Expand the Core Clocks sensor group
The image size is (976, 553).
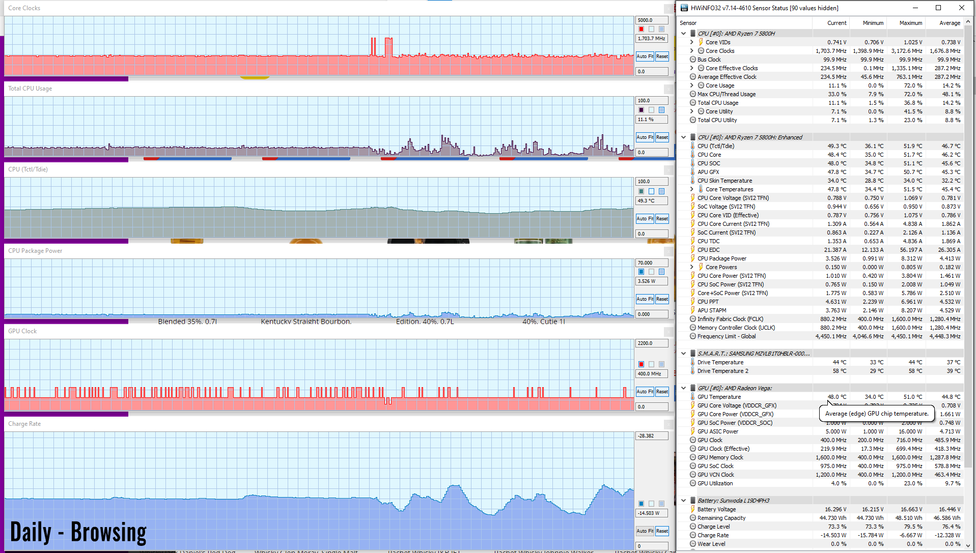pyautogui.click(x=692, y=51)
